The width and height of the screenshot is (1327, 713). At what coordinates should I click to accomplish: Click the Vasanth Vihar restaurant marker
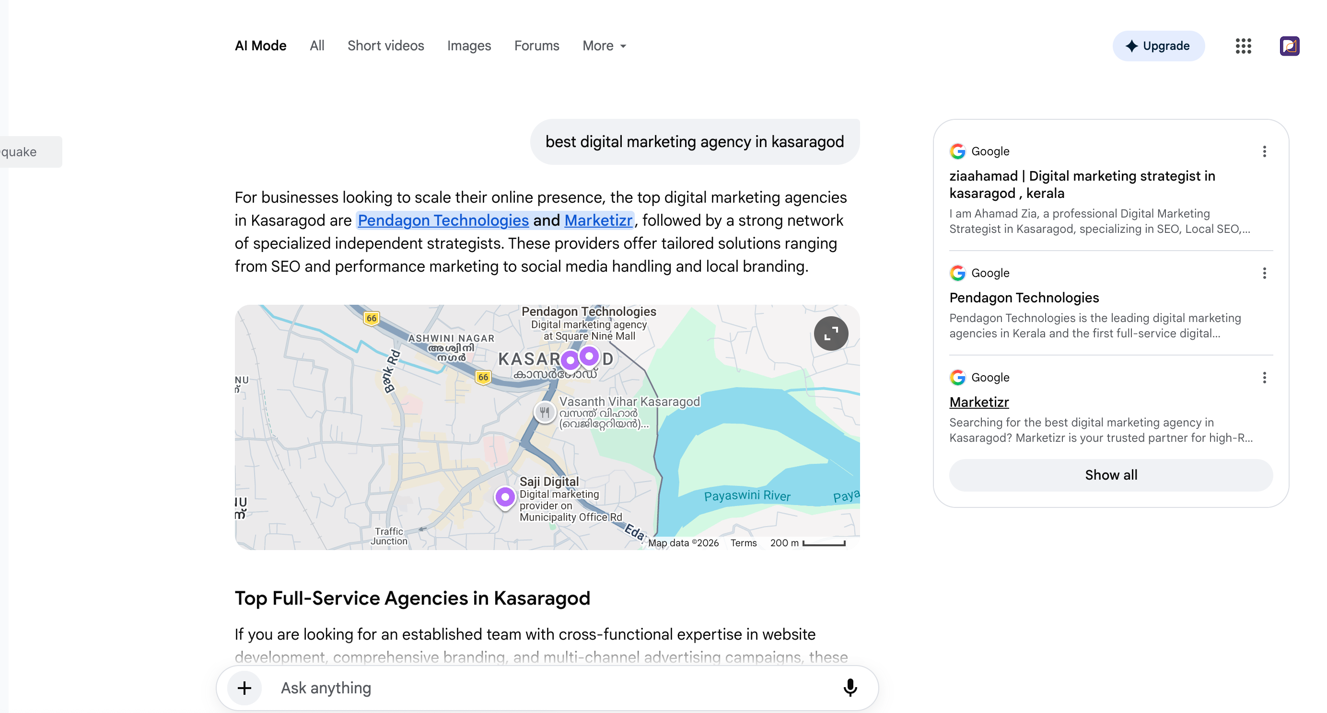544,412
